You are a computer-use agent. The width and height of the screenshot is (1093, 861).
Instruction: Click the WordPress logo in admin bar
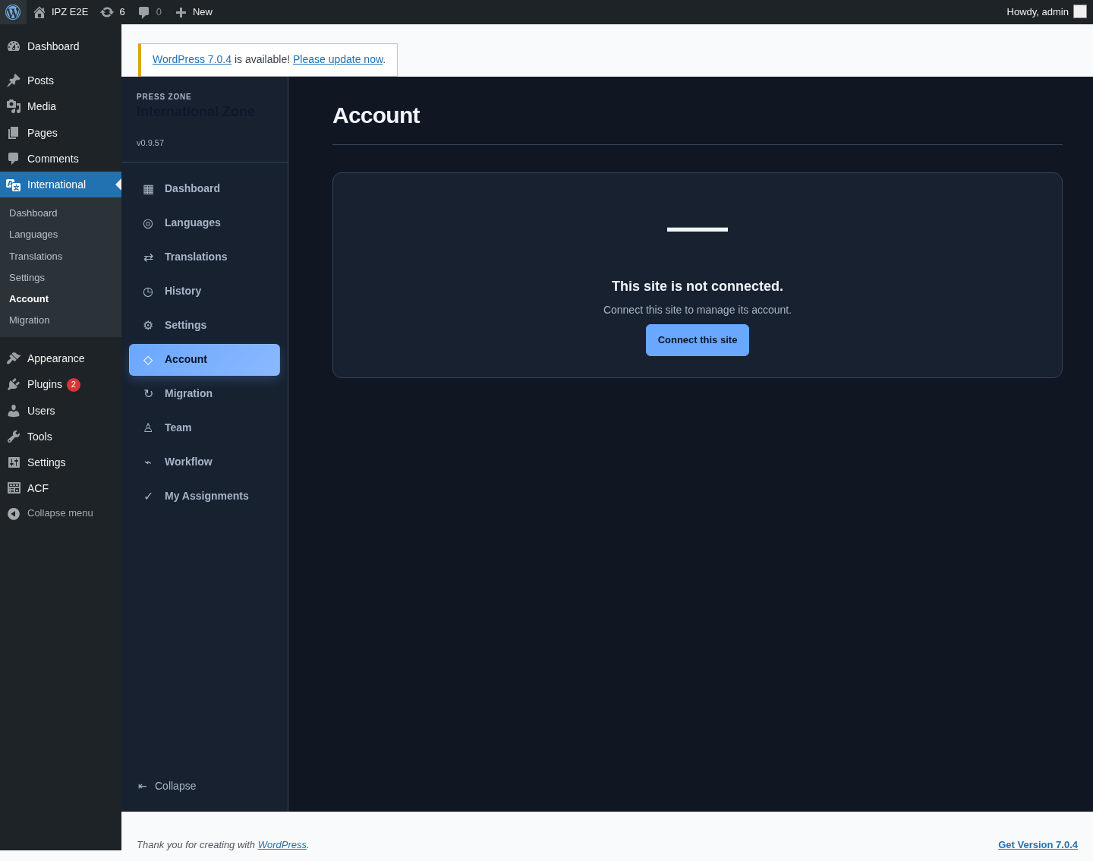(x=13, y=12)
